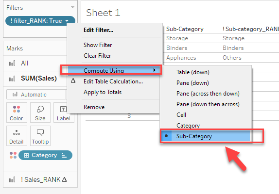Image resolution: width=279 pixels, height=194 pixels.
Task: Select the Sales_RANK marks row
Action: click(x=40, y=179)
